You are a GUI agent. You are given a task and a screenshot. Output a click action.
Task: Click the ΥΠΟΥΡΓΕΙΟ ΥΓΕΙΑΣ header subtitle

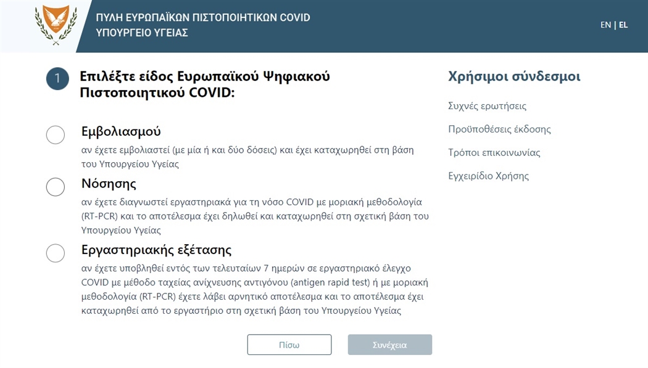coord(142,33)
